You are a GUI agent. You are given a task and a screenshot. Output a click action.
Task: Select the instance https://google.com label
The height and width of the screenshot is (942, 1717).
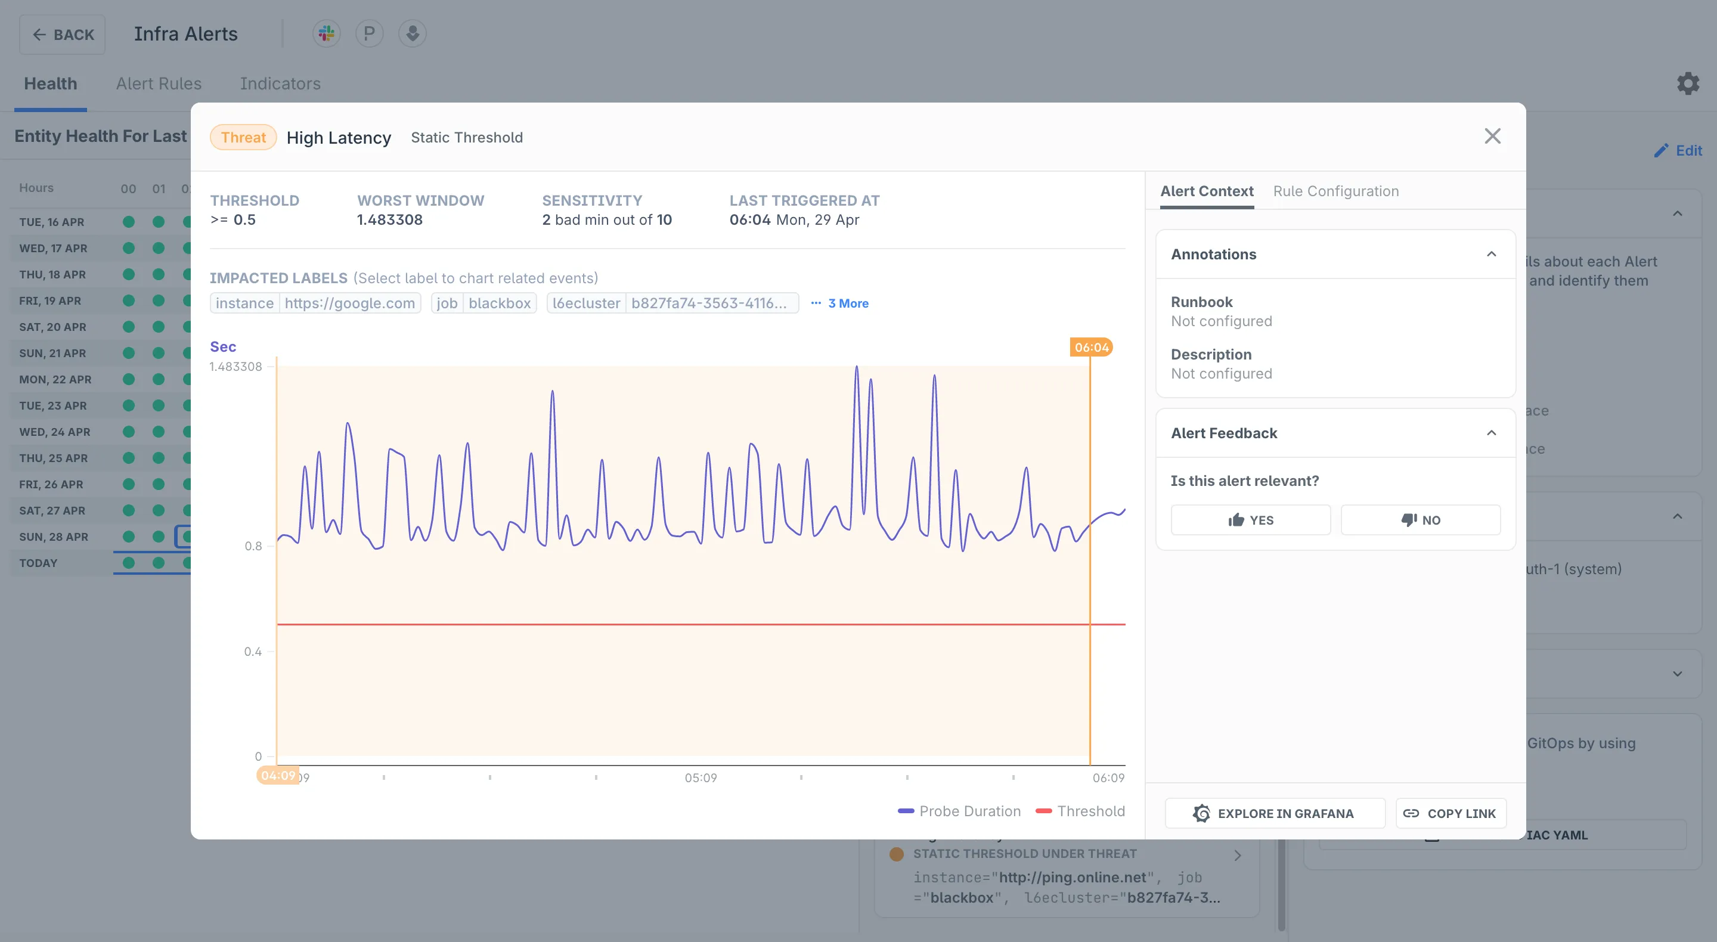315,303
